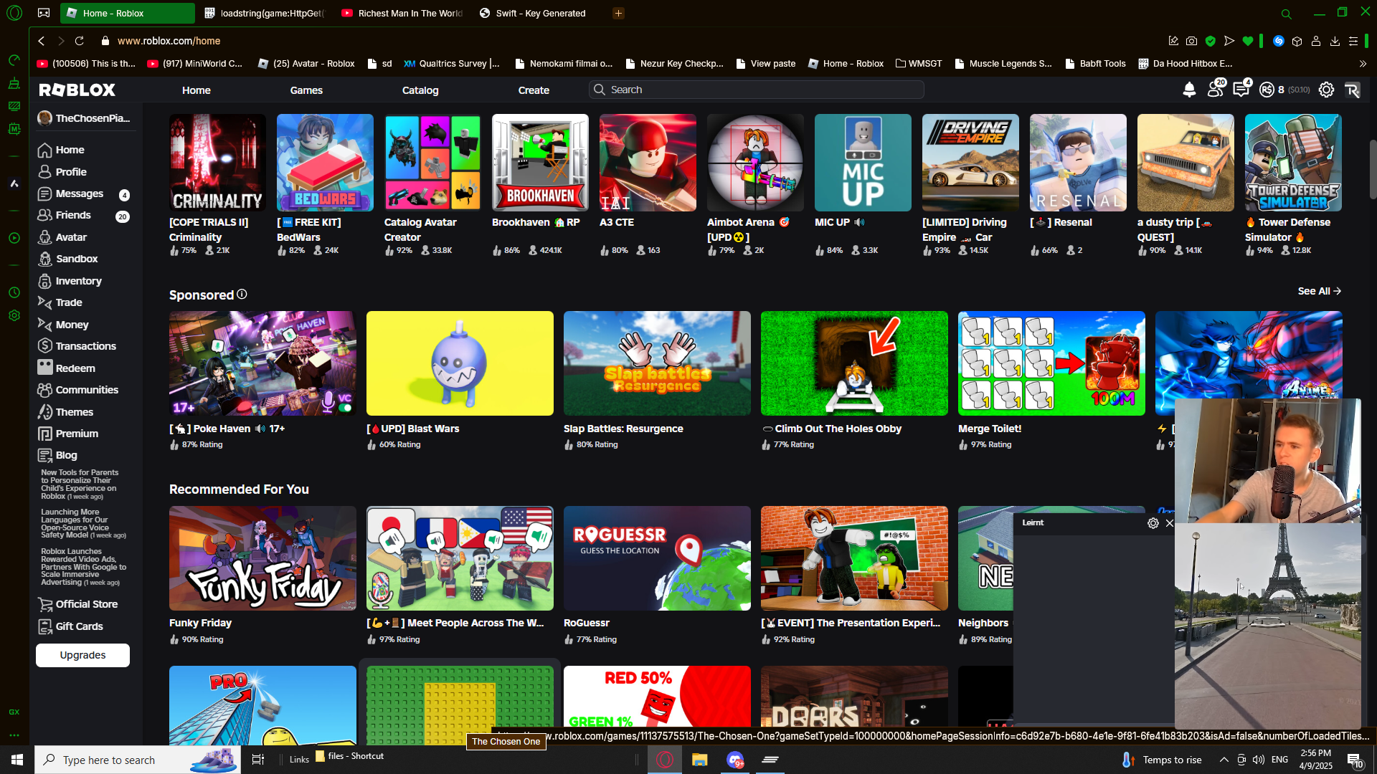Open Windows Start menu
The width and height of the screenshot is (1377, 774).
click(x=17, y=760)
